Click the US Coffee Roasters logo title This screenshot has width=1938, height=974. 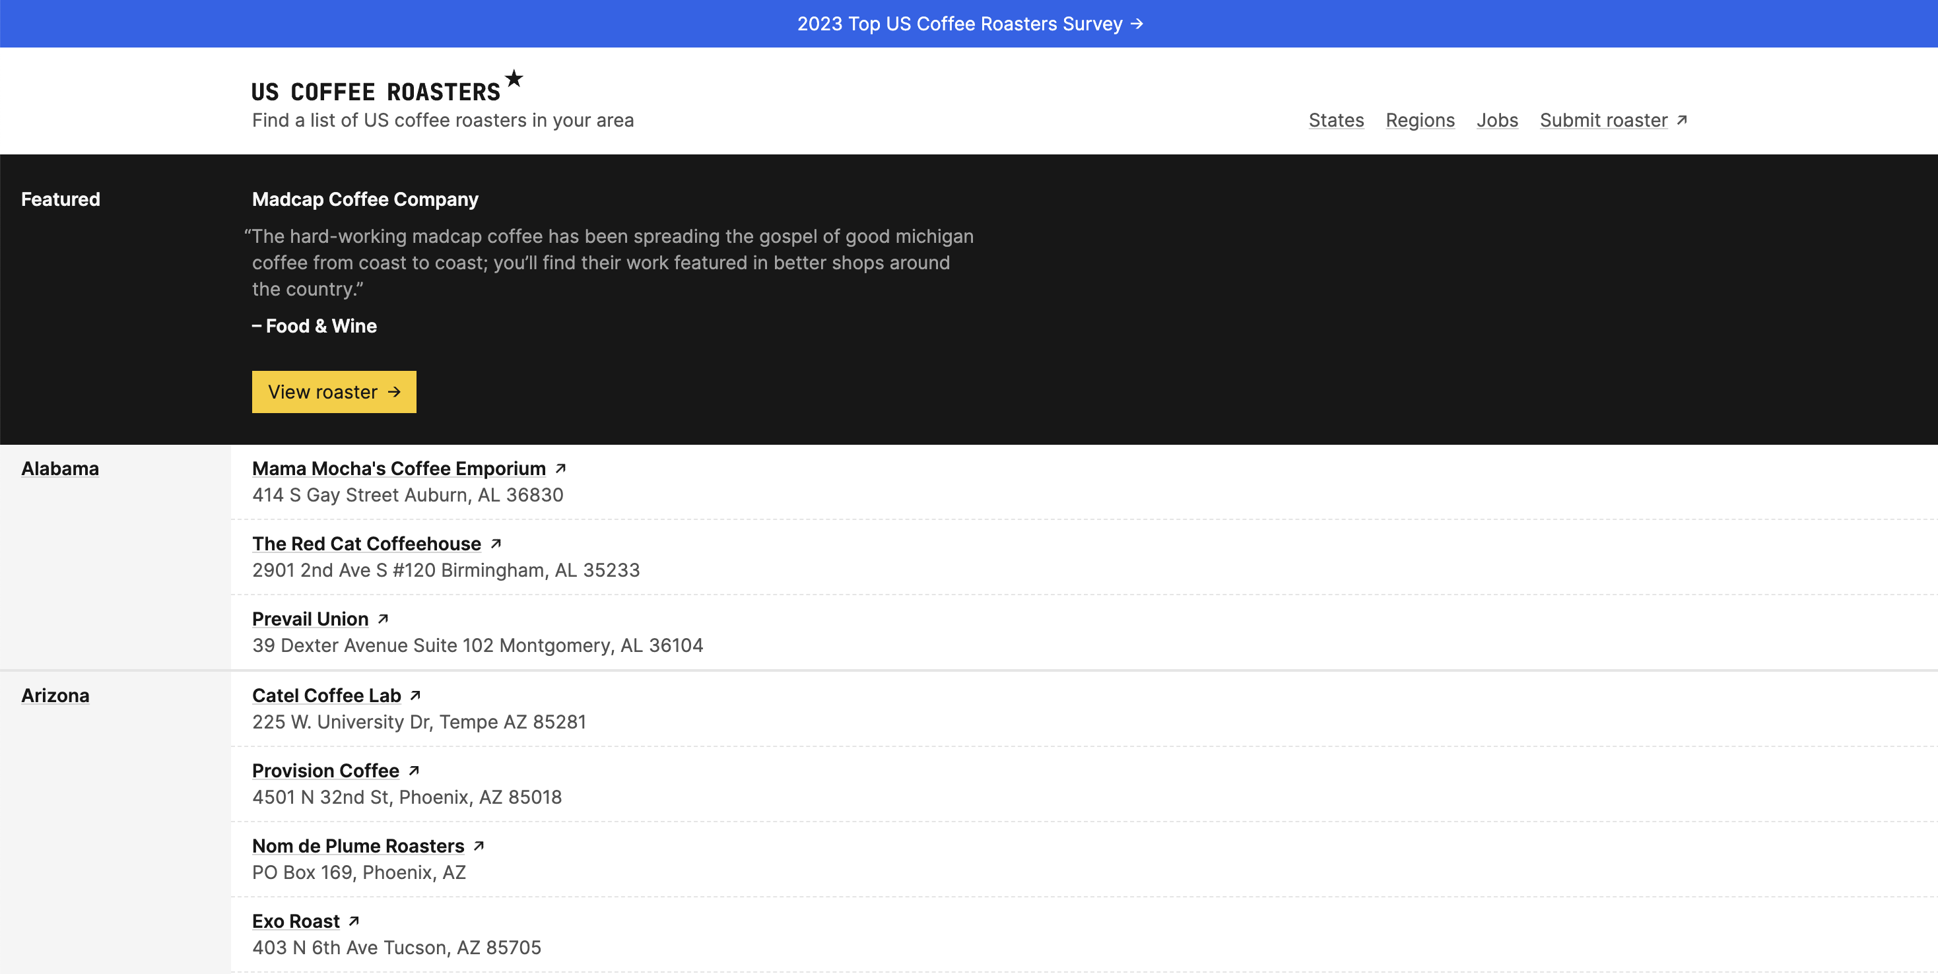tap(376, 92)
